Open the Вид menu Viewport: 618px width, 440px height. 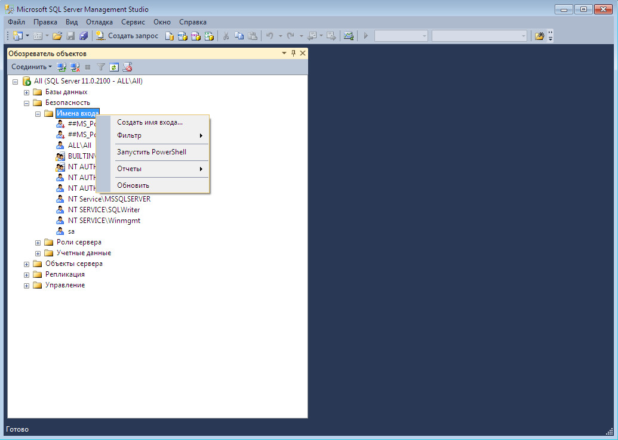(x=72, y=22)
